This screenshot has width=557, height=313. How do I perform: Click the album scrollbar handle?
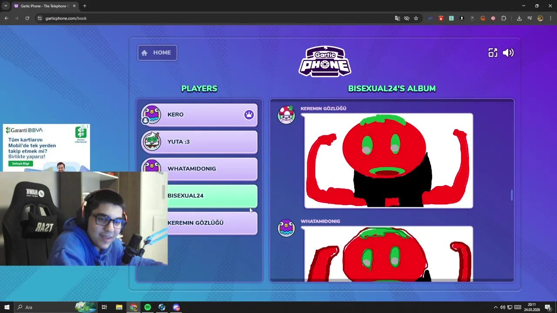pyautogui.click(x=512, y=195)
